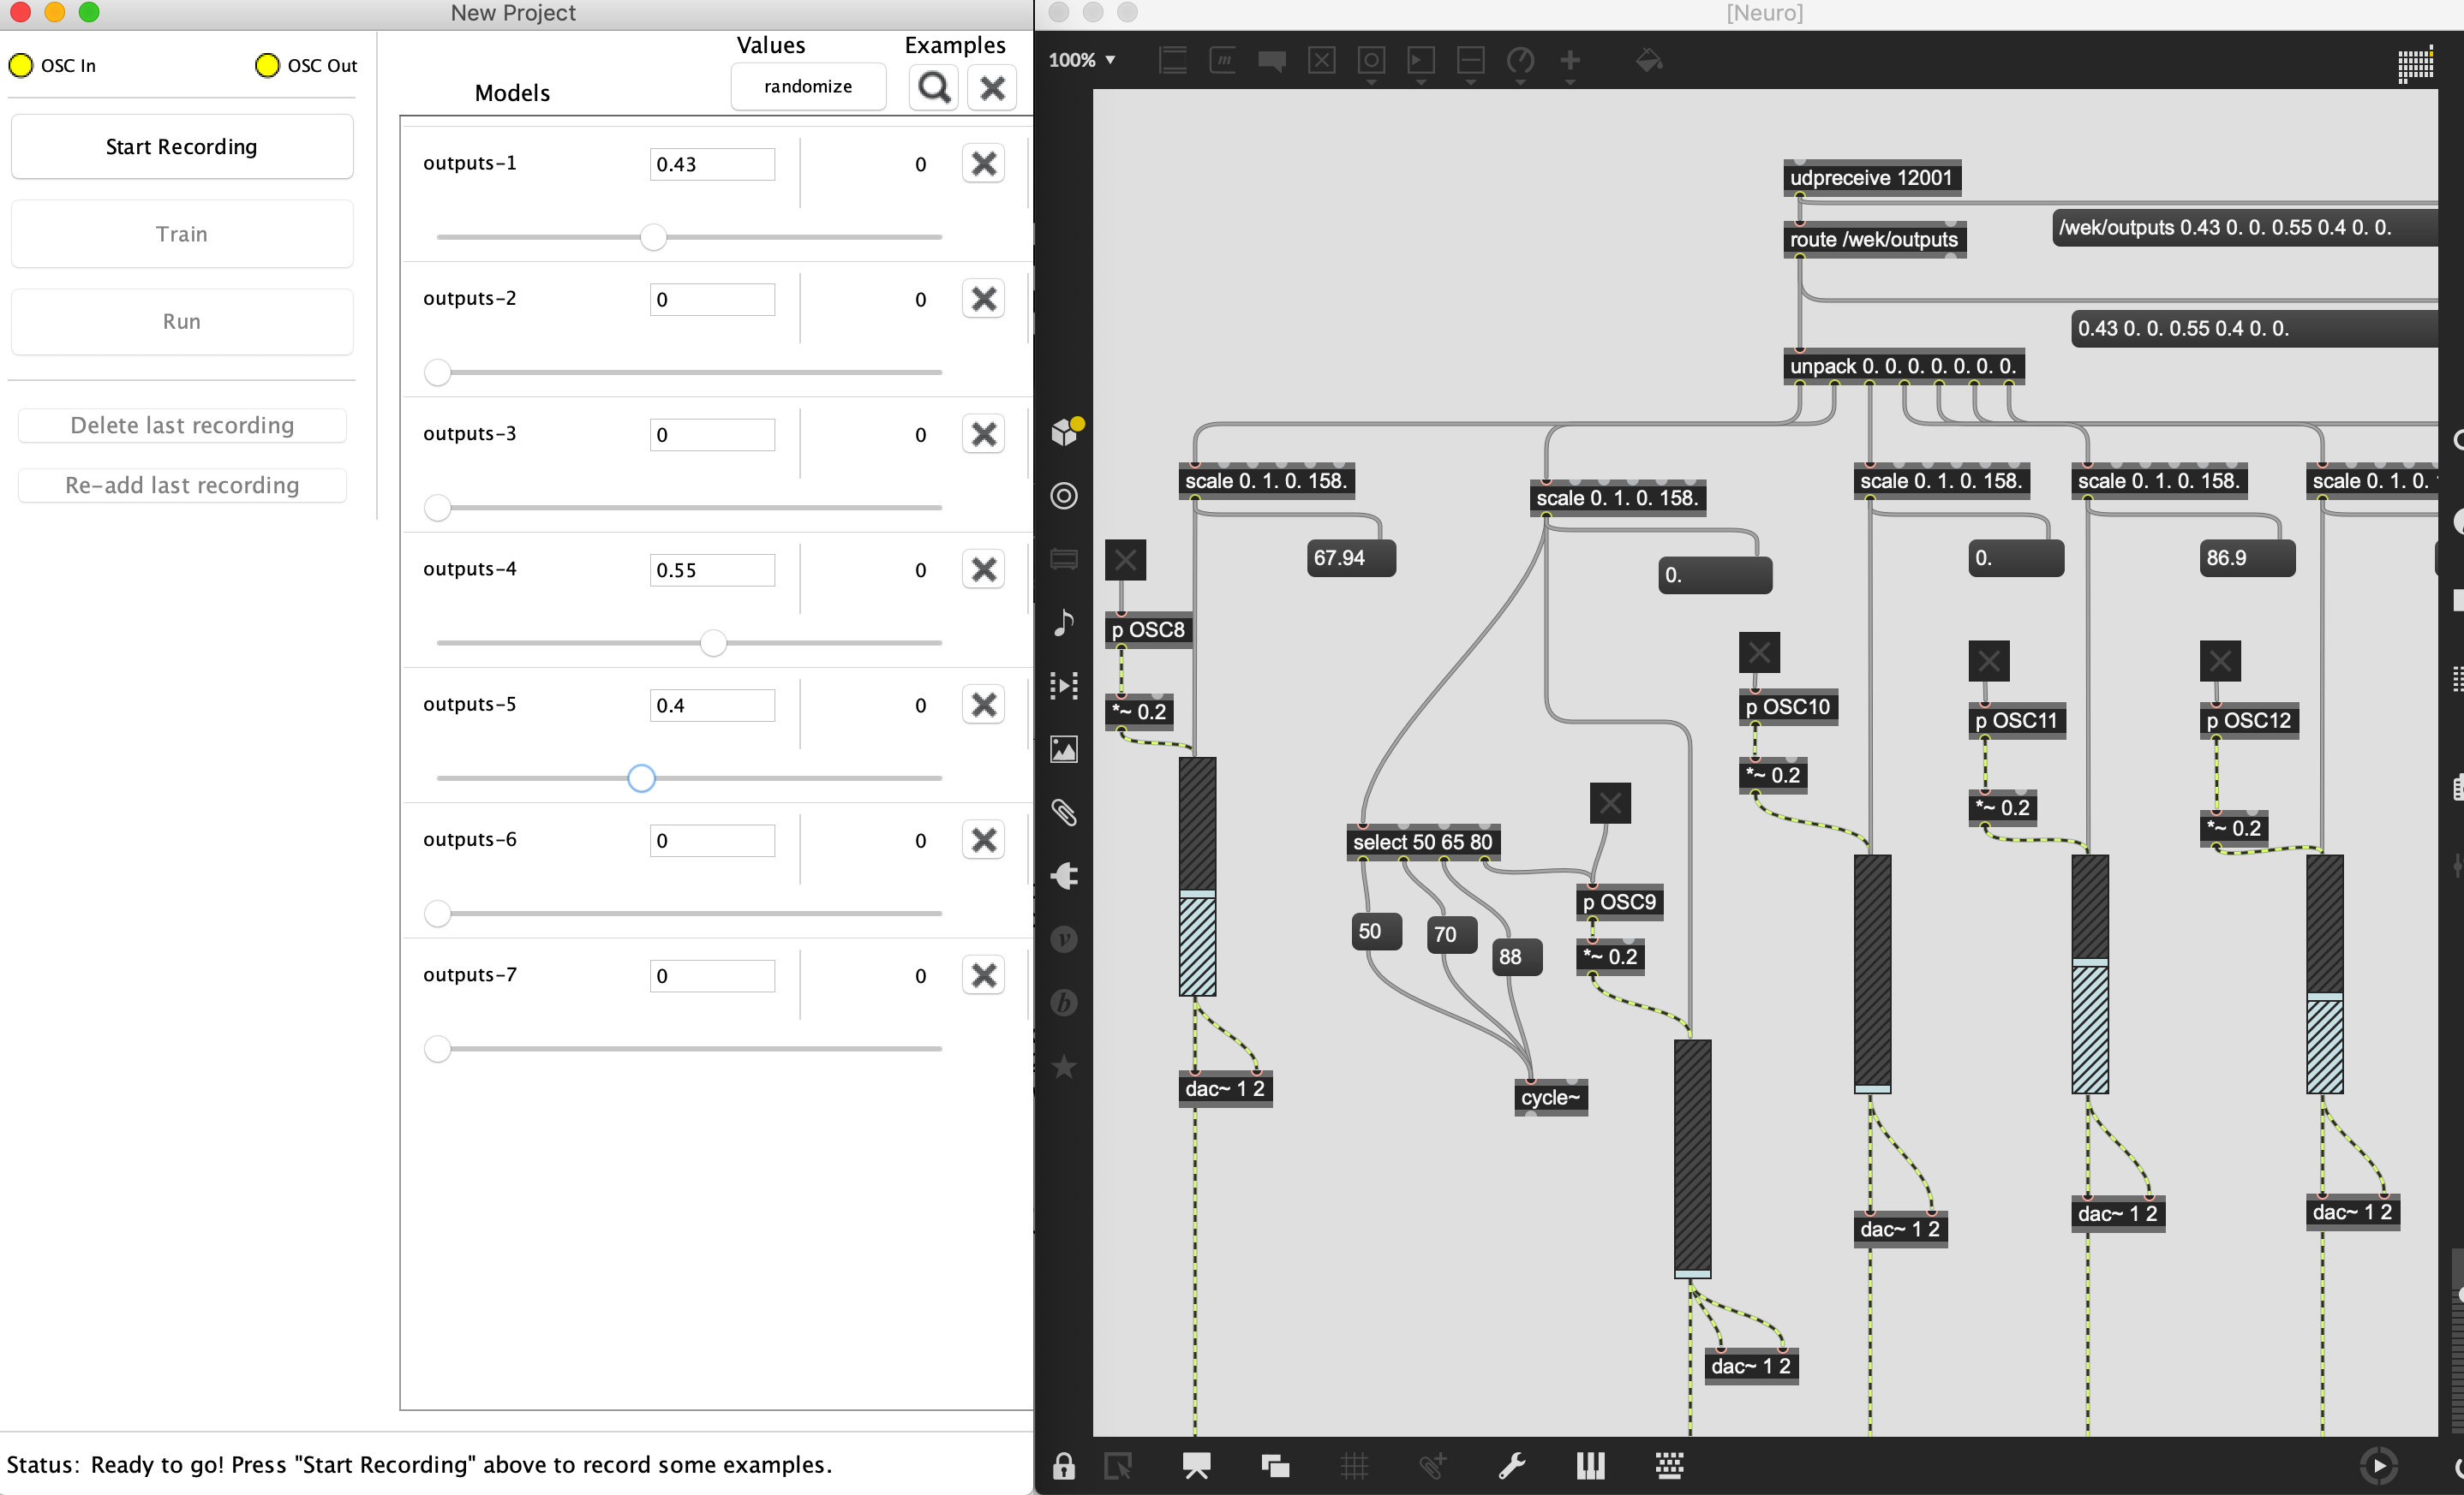The width and height of the screenshot is (2464, 1495).
Task: Click the outputs-1 value input field
Action: coord(712,164)
